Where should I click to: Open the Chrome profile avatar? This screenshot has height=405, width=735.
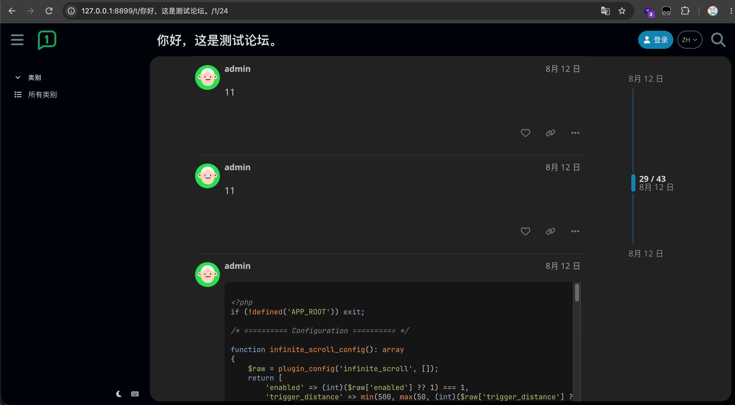713,11
